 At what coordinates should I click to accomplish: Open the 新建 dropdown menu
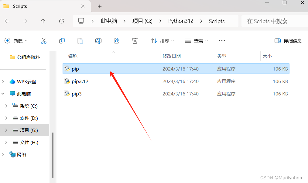[16, 41]
